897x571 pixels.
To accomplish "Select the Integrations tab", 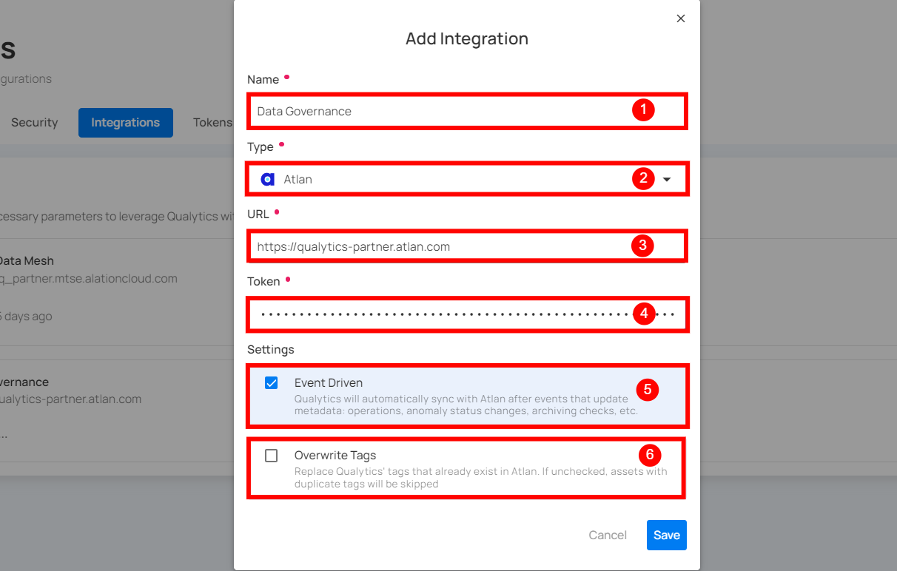I will [x=125, y=123].
